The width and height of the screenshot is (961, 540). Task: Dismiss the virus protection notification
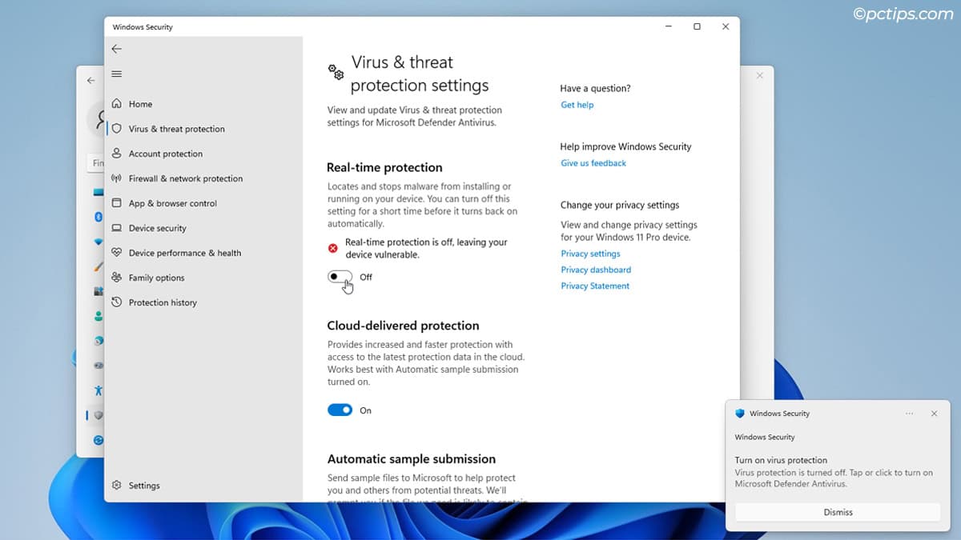point(838,512)
